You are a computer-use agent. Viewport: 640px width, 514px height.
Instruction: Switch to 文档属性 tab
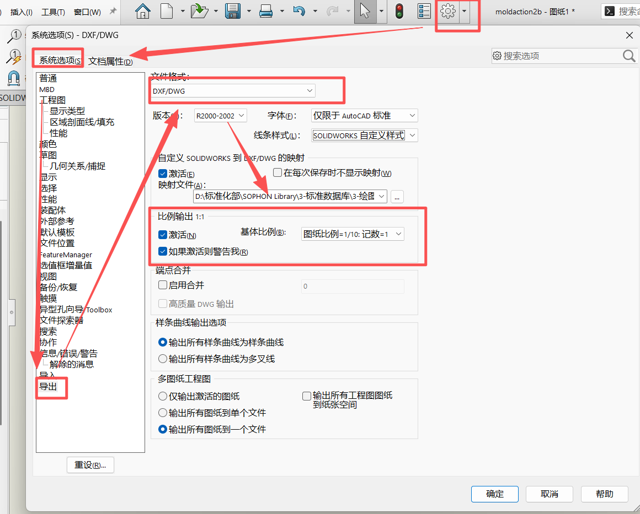[110, 61]
